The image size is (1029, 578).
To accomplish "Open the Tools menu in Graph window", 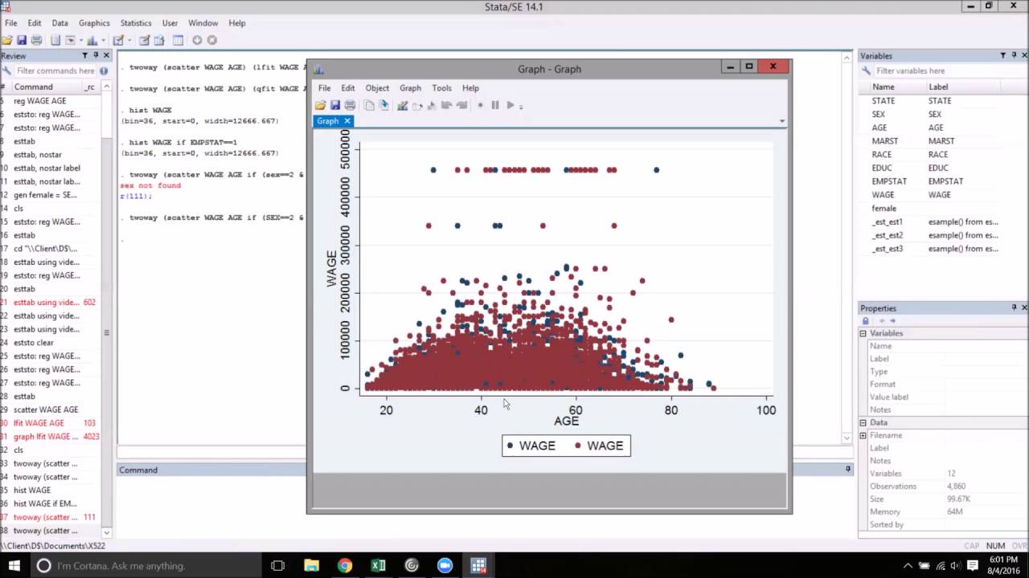I will coord(441,88).
